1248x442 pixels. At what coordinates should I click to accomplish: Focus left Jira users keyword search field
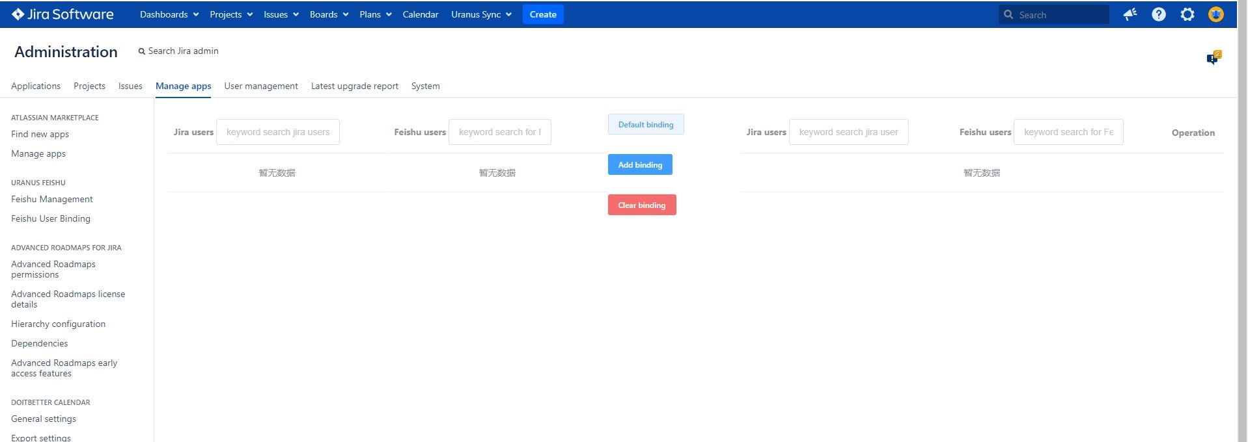point(278,132)
